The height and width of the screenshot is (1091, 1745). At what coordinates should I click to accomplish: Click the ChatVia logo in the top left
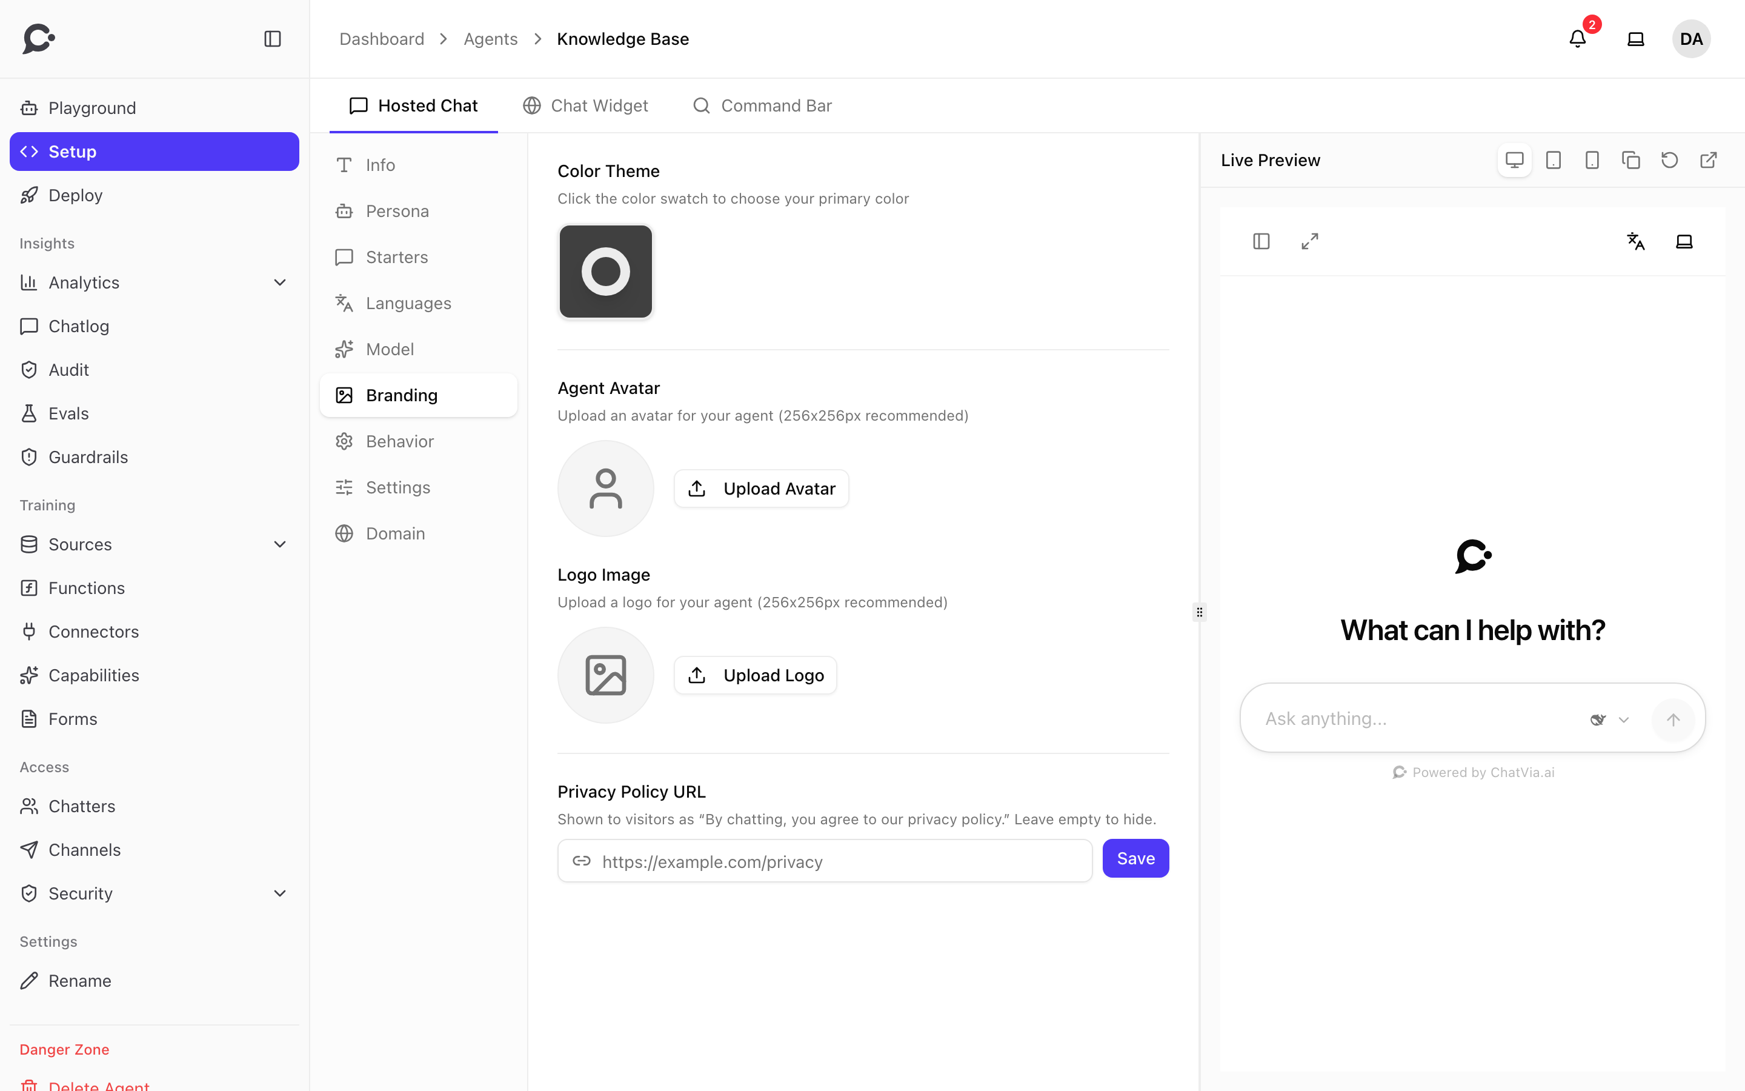(39, 39)
